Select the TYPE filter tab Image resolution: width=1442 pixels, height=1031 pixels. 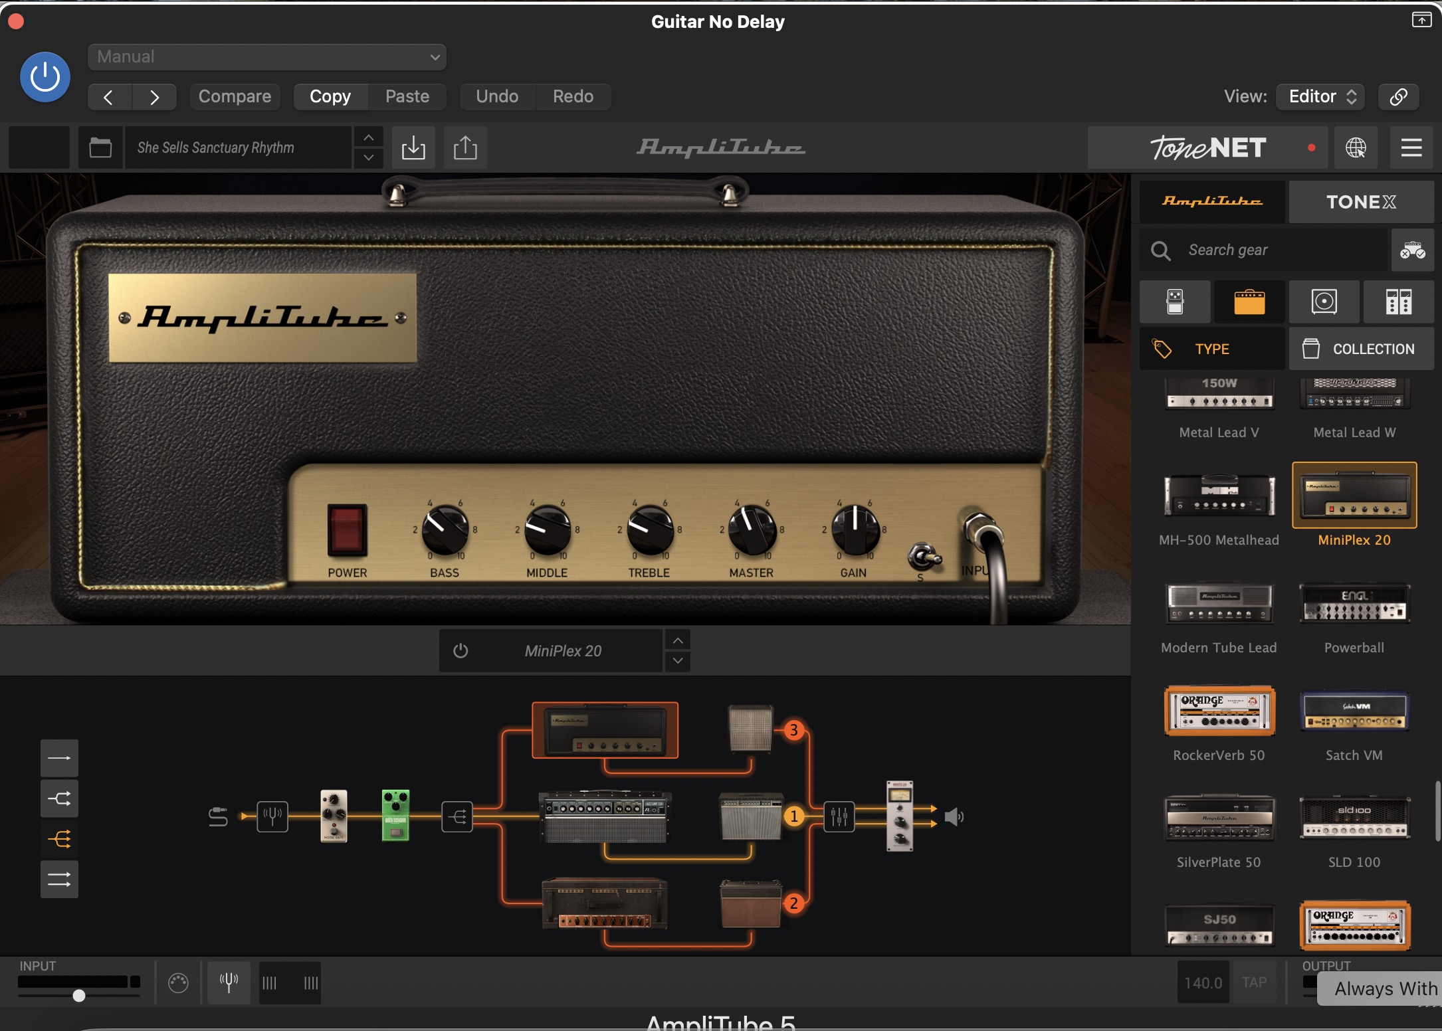[x=1212, y=349]
